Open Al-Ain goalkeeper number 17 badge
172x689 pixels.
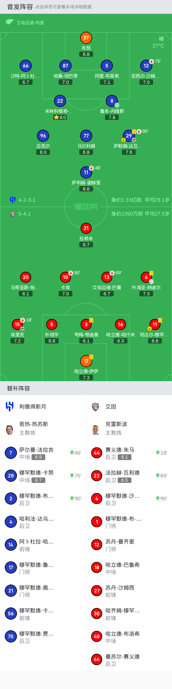86,361
